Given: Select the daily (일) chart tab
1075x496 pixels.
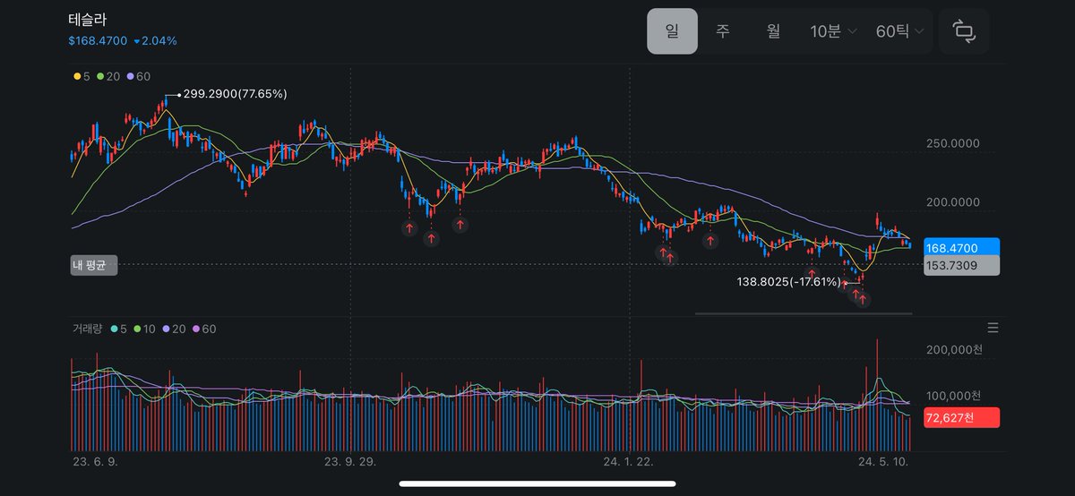Looking at the screenshot, I should (673, 31).
